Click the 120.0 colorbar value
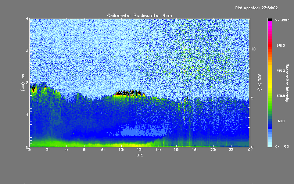Screen dimensions: 294x184 pos(281,96)
